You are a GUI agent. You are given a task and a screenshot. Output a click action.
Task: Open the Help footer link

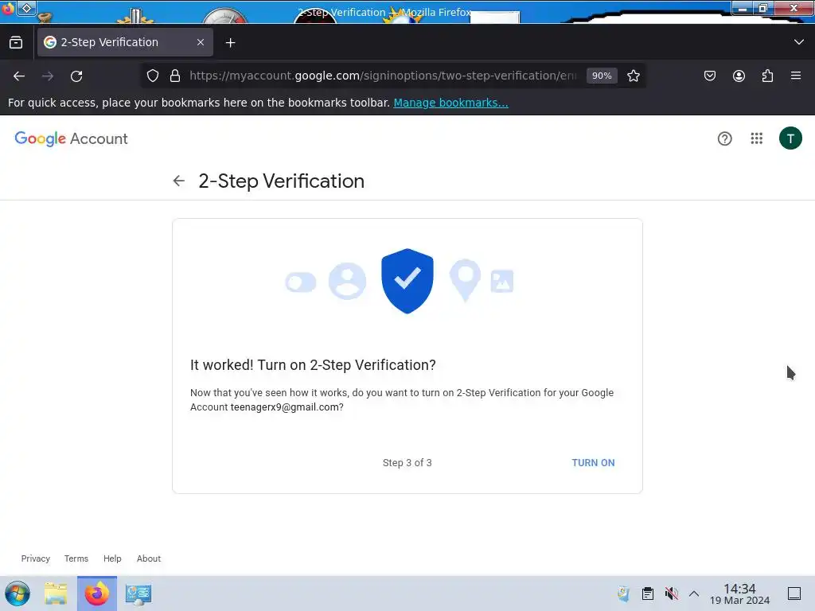click(x=112, y=558)
